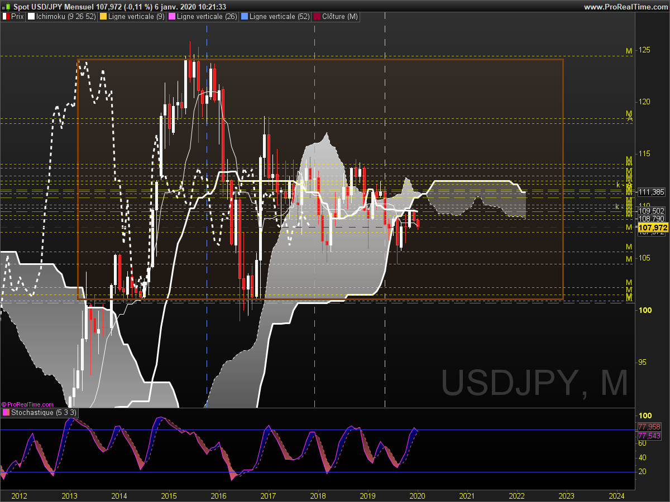Click the 2014 label on the time axis
670x502 pixels.
pyautogui.click(x=119, y=495)
